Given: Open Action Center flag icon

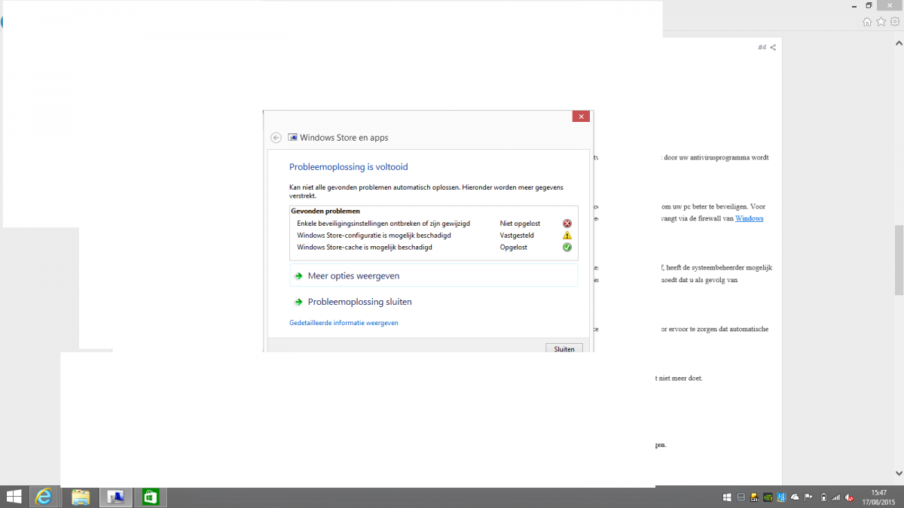Looking at the screenshot, I should click(808, 497).
